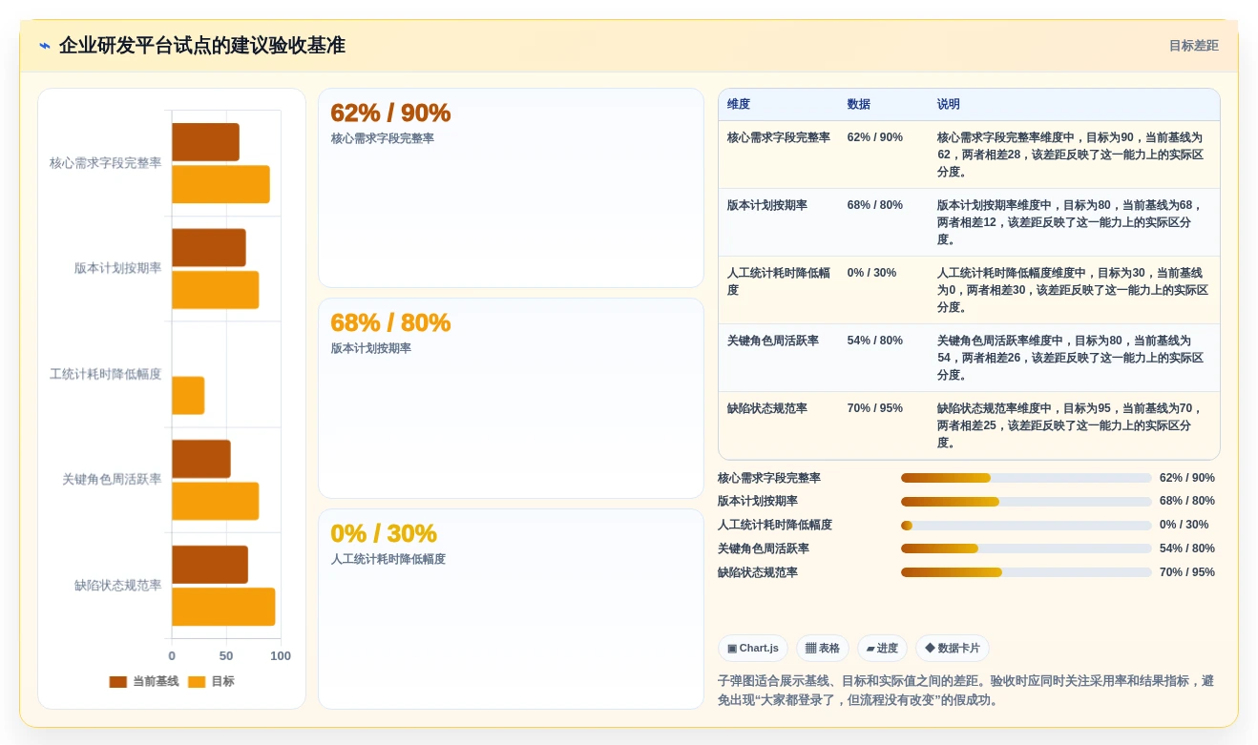
Task: Select the 表格 tag chip
Action: click(822, 648)
